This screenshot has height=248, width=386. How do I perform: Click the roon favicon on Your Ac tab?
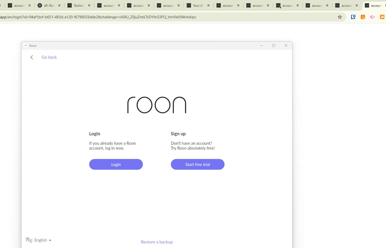coord(189,5)
